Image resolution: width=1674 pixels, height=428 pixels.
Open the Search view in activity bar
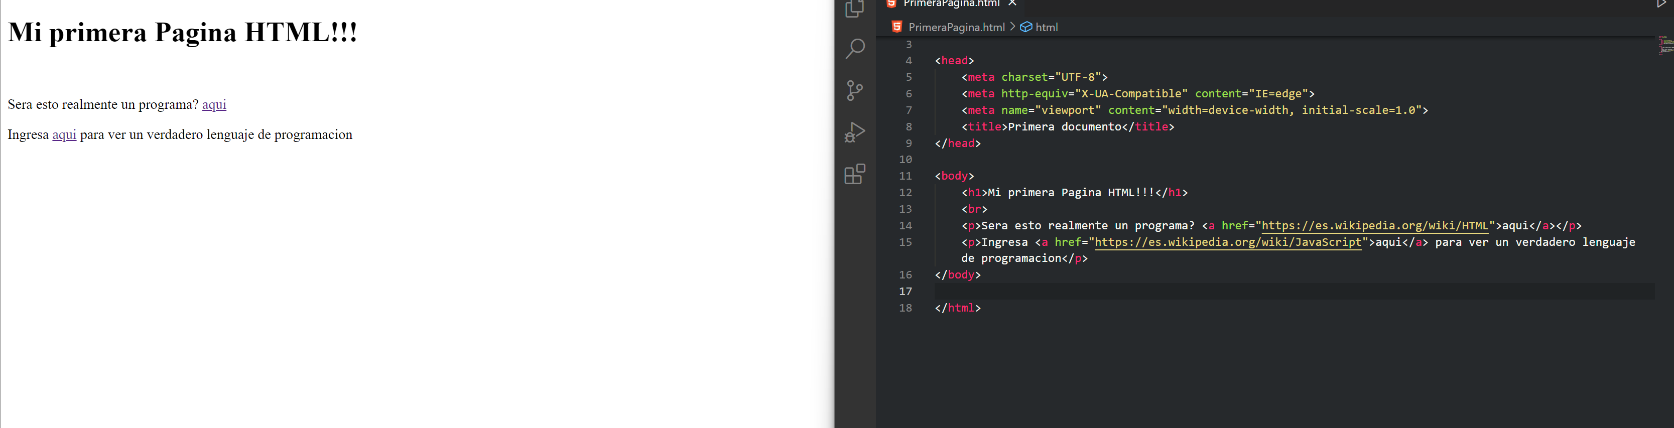click(854, 49)
